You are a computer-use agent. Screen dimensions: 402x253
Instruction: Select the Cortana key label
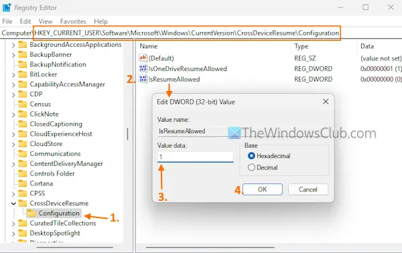(42, 183)
